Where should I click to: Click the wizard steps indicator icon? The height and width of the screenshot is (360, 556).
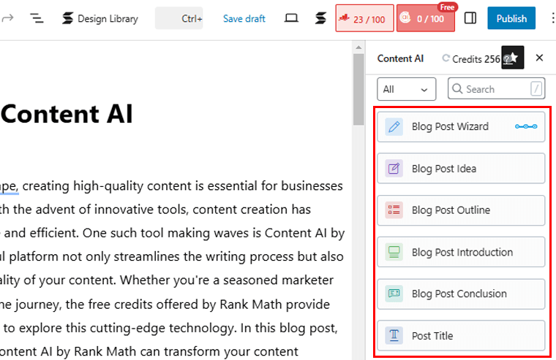(x=526, y=127)
